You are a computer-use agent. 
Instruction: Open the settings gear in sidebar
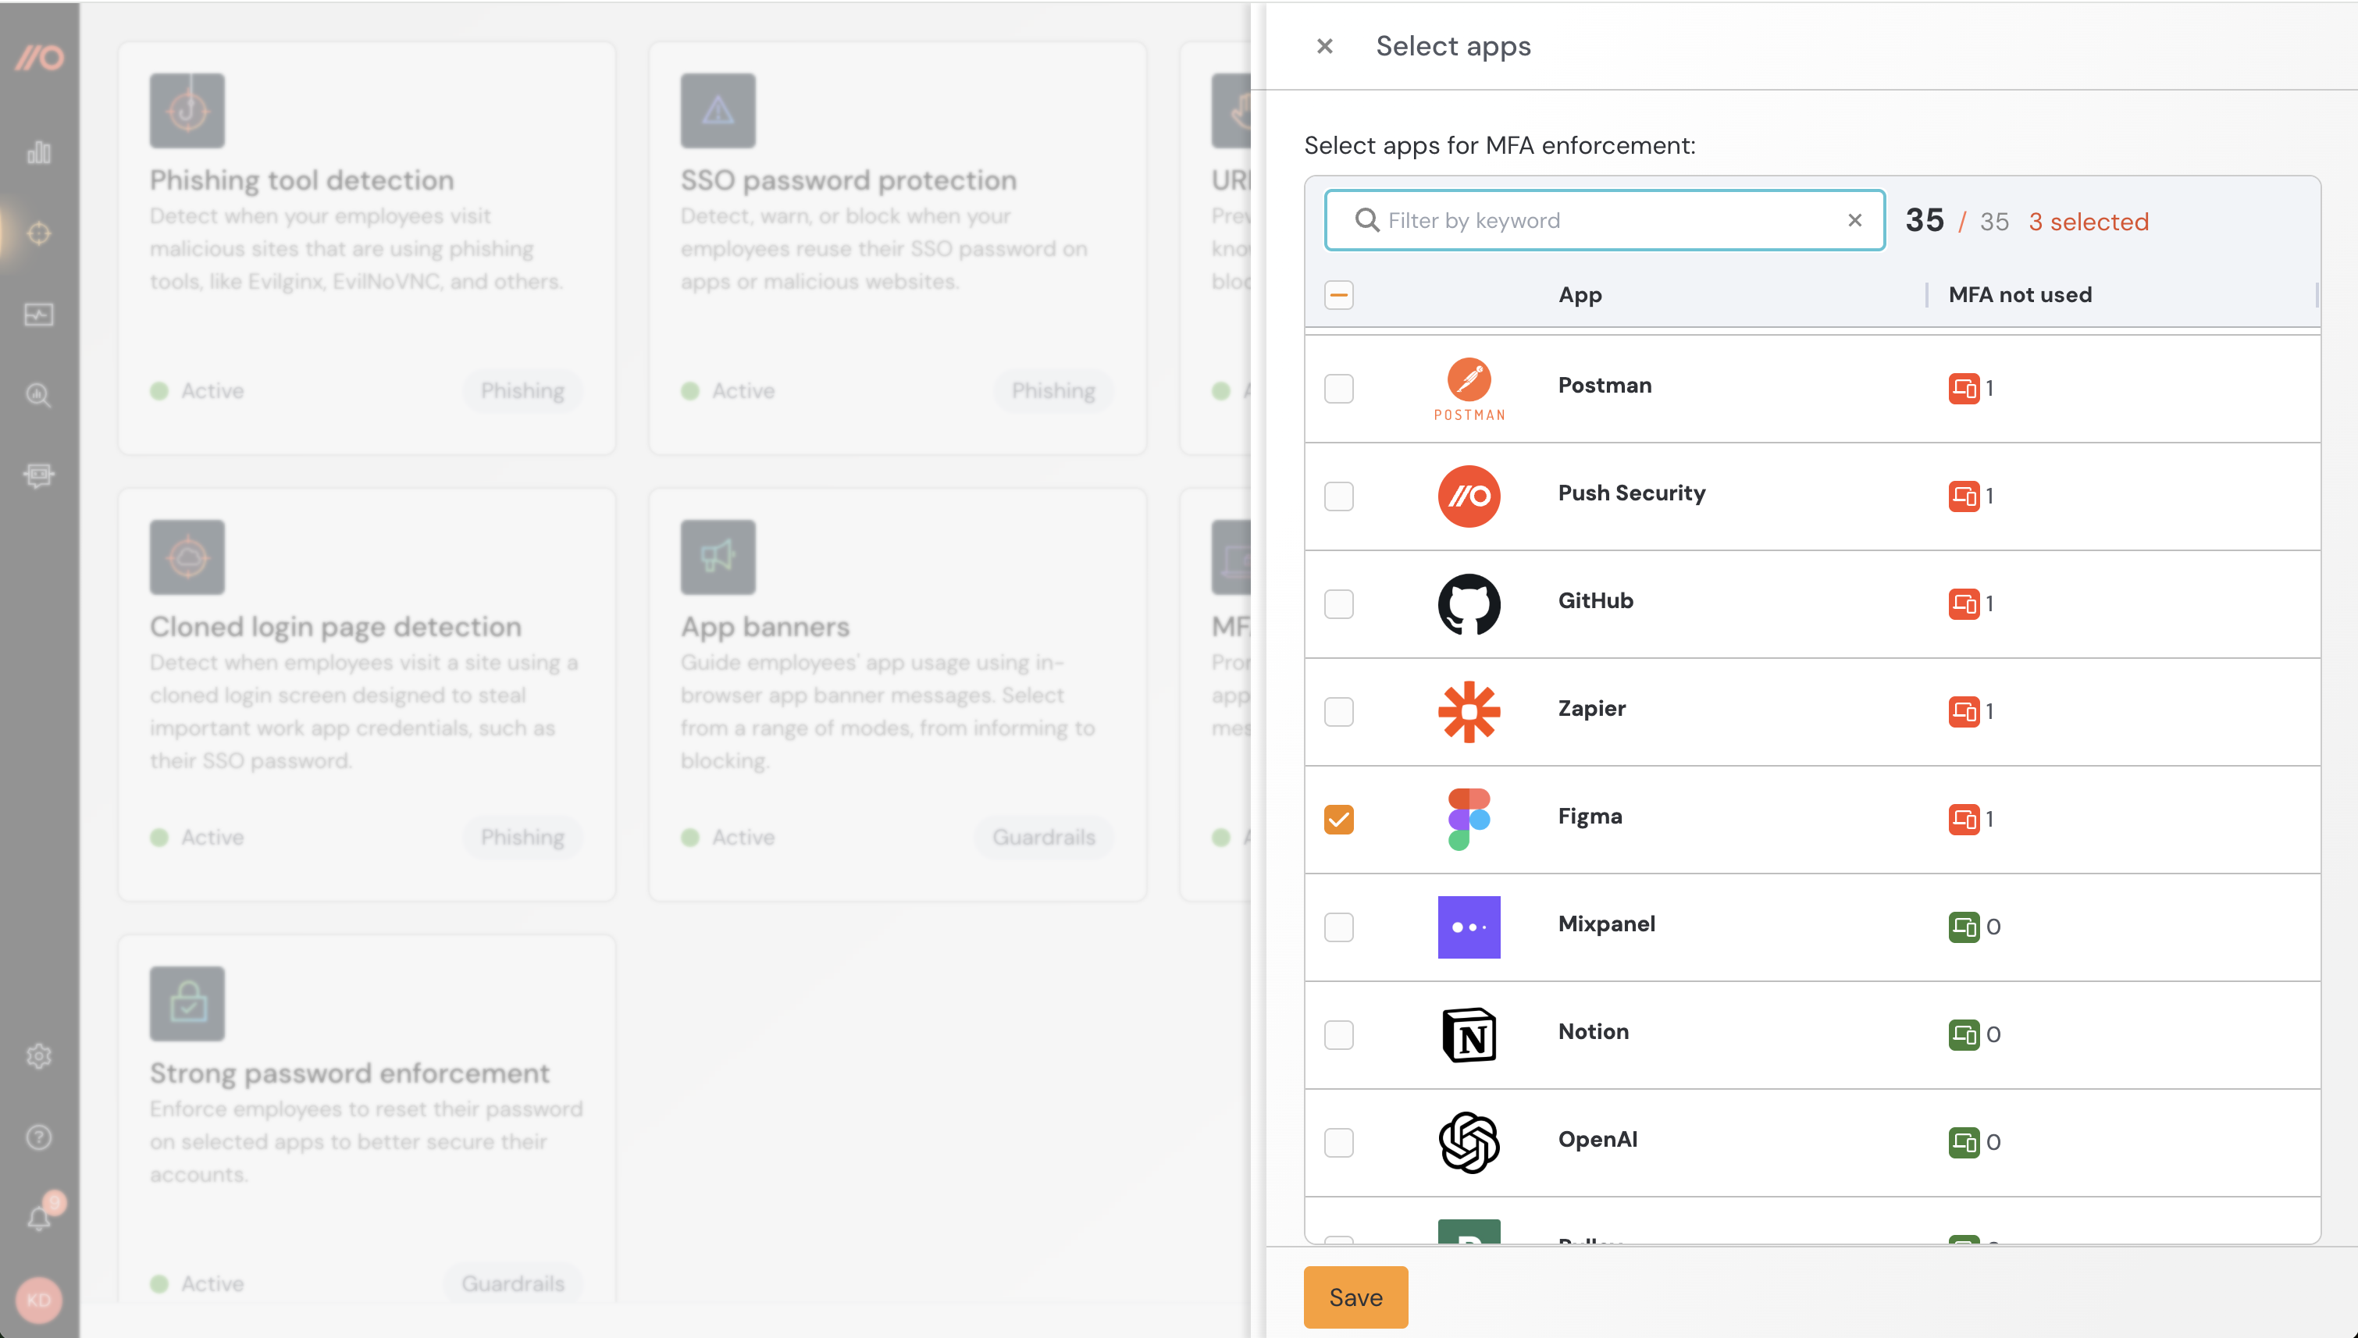tap(38, 1056)
